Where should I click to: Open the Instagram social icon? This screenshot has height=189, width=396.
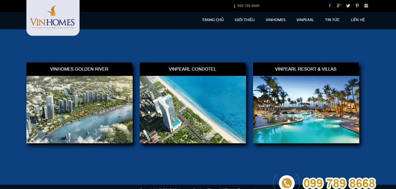pos(366,6)
